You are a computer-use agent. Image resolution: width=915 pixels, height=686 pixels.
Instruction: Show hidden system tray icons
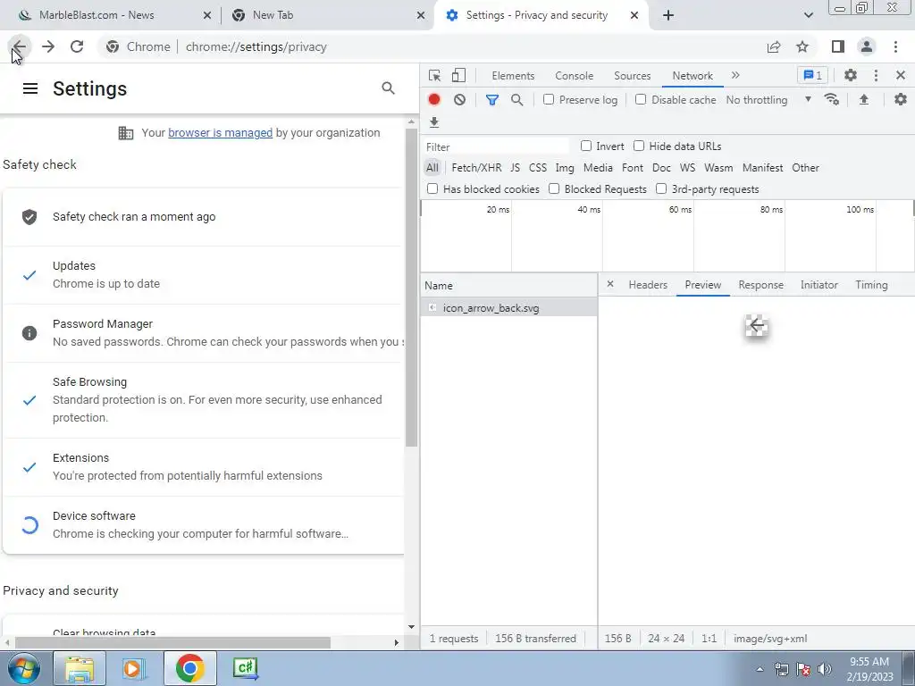[760, 669]
